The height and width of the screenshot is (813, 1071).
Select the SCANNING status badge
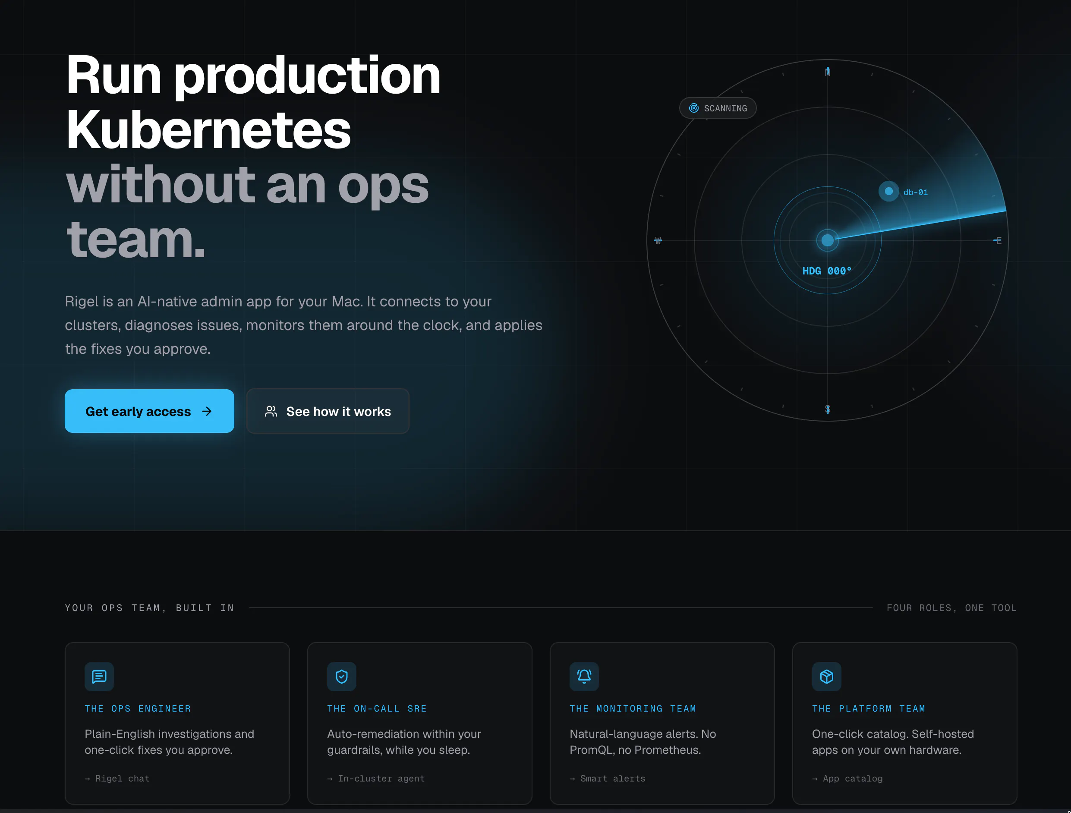pos(718,108)
